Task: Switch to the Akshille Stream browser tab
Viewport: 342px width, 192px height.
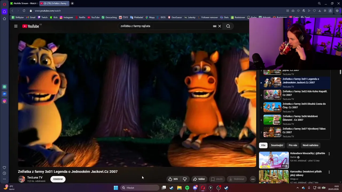Action: (24, 3)
